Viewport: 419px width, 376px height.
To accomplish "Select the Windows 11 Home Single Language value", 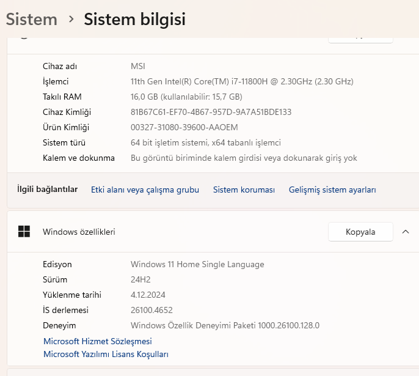I will (x=197, y=264).
